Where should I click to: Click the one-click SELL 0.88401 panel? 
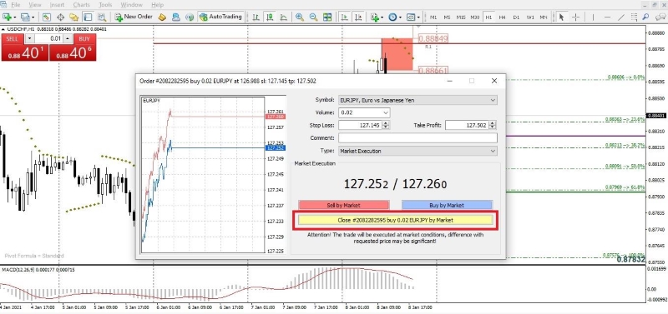[x=25, y=52]
